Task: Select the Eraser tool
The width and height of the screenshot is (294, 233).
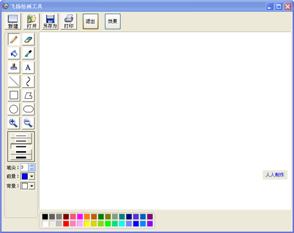Action: [28, 39]
